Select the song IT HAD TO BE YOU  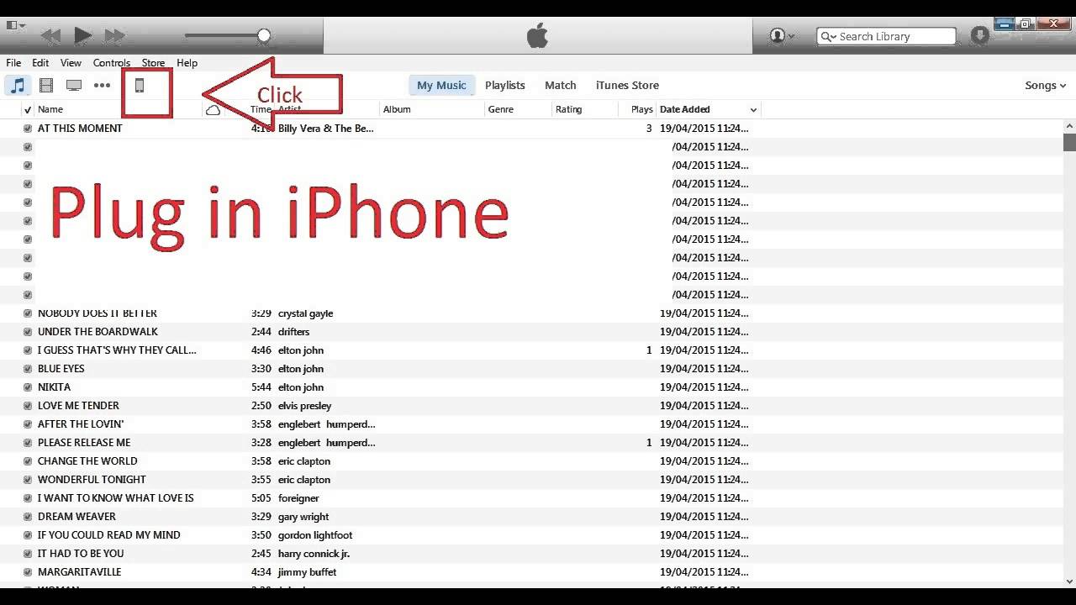pyautogui.click(x=81, y=554)
